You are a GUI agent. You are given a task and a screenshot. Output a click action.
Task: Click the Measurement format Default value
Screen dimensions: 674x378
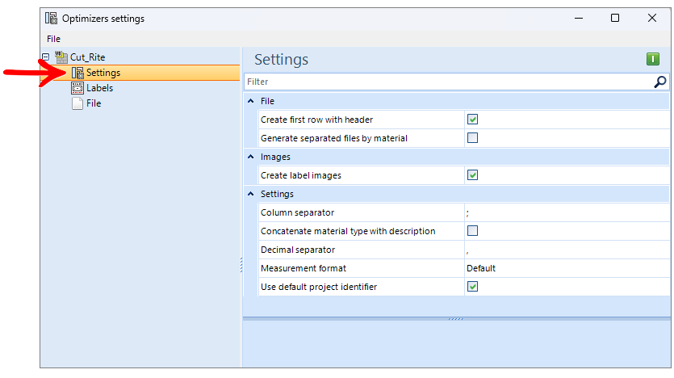[481, 268]
